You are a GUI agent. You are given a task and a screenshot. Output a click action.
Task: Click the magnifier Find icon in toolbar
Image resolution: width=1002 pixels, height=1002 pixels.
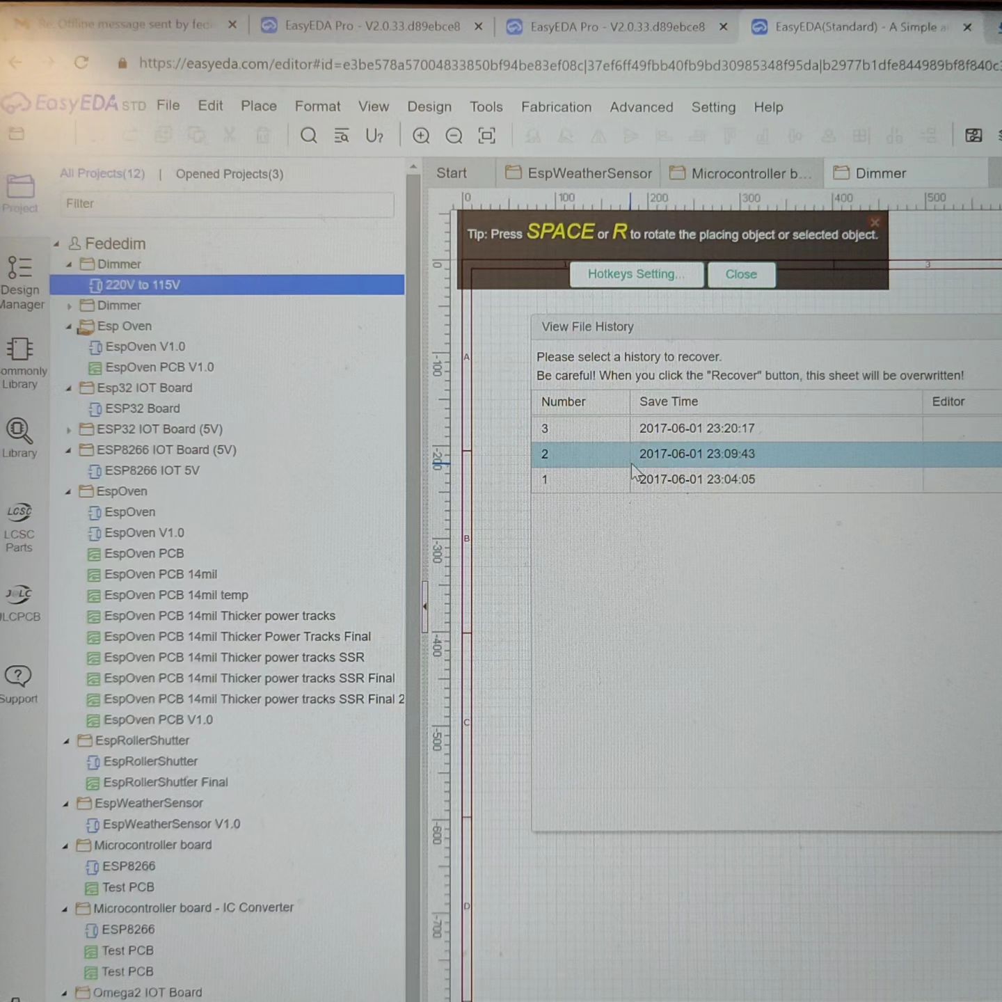(x=308, y=135)
